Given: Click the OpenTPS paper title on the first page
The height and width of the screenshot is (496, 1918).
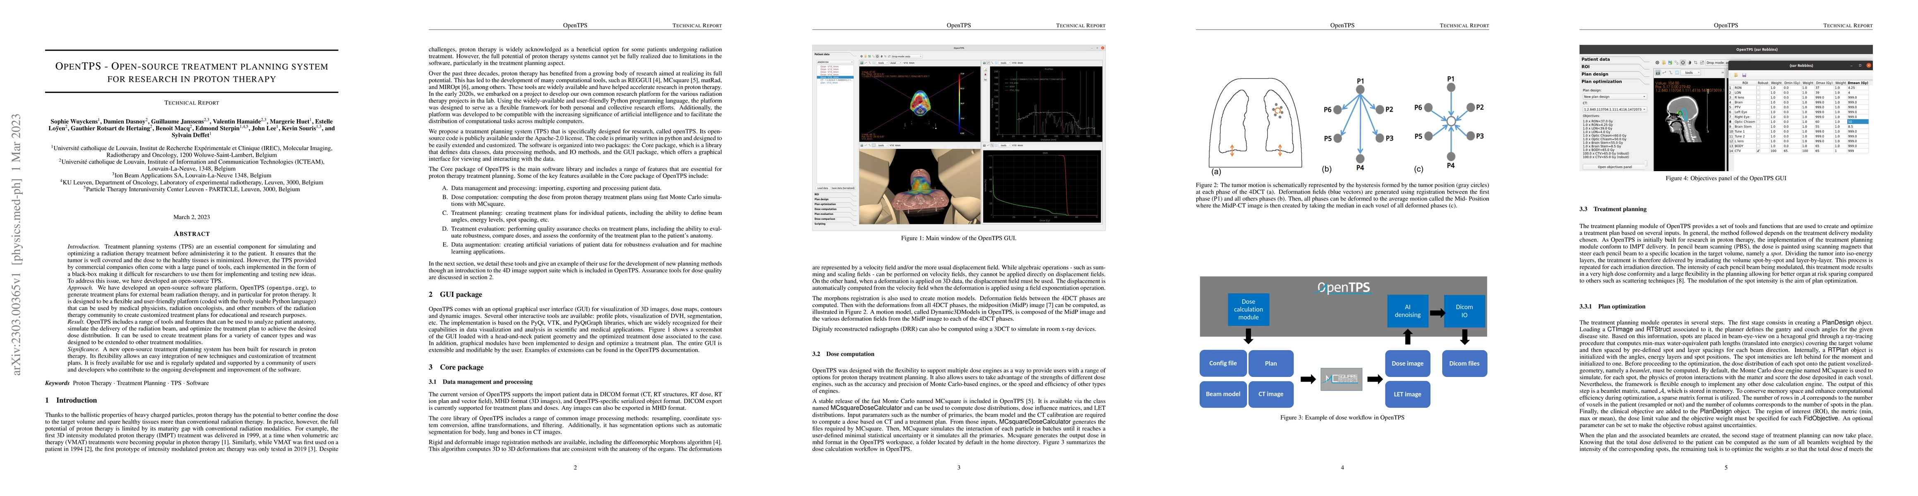Looking at the screenshot, I should pyautogui.click(x=191, y=72).
